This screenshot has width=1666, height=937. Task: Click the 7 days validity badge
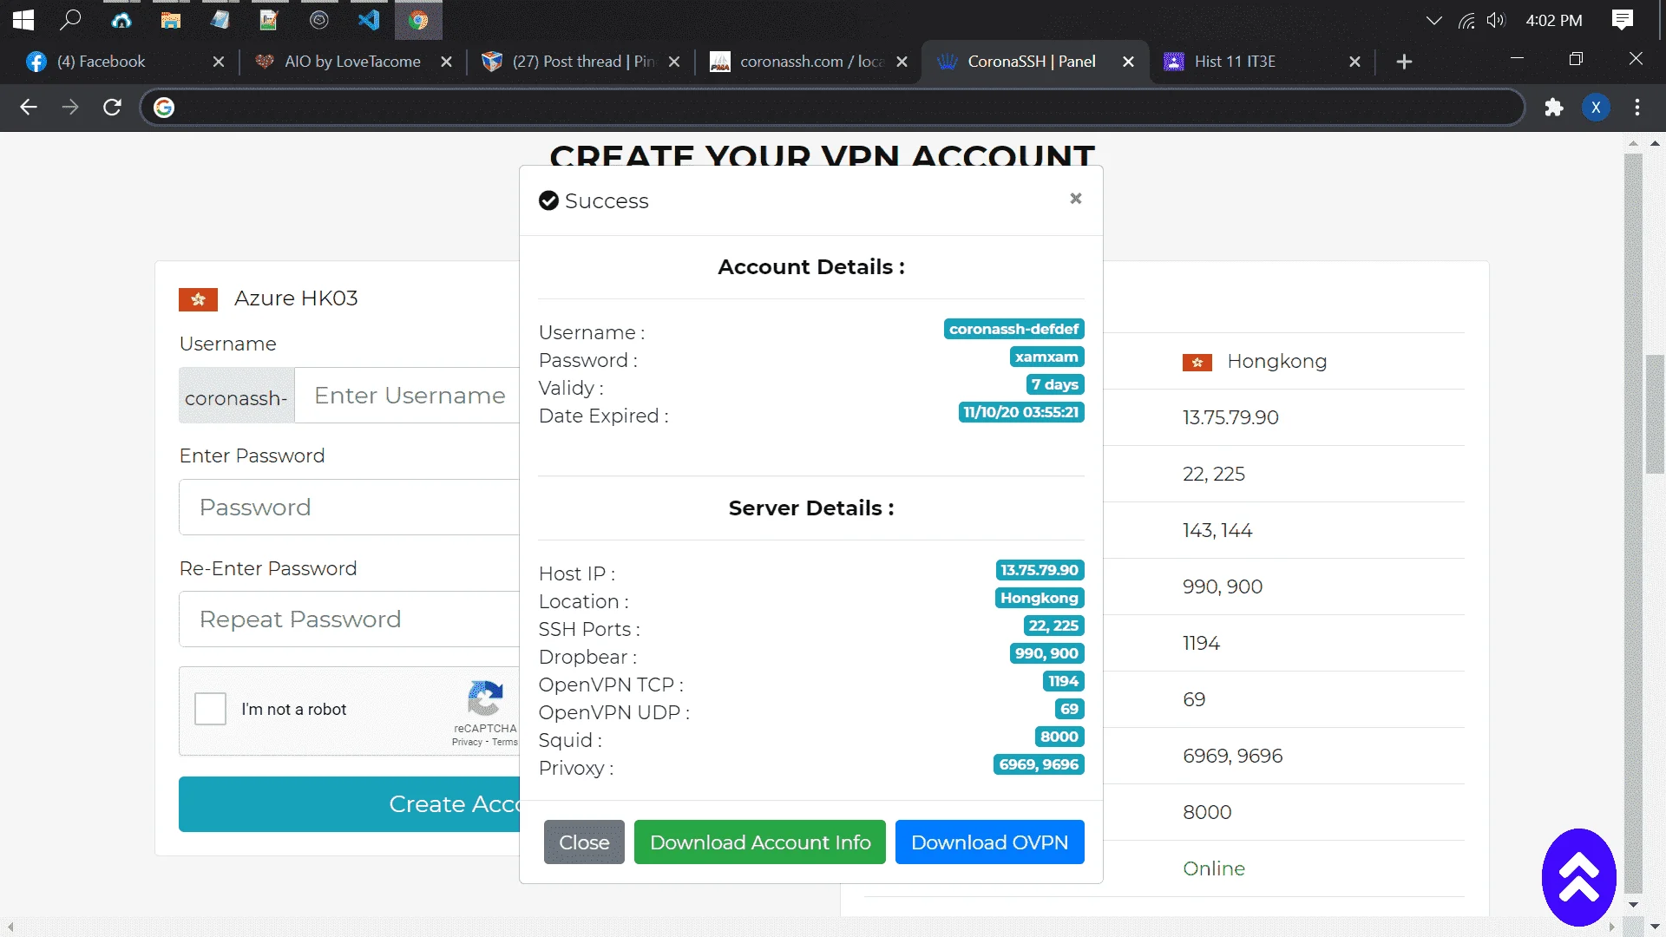pyautogui.click(x=1054, y=385)
